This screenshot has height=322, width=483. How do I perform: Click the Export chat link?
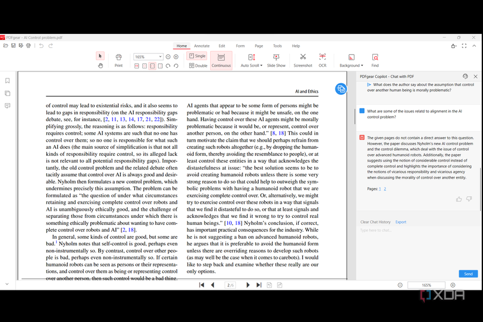pos(400,222)
